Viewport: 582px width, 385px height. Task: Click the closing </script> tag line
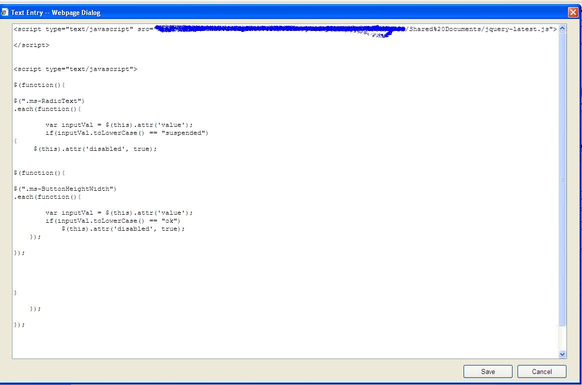[x=31, y=45]
